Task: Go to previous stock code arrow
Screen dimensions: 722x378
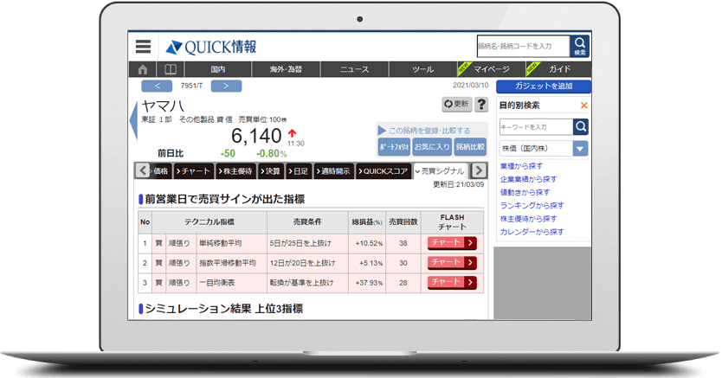Action: tap(157, 86)
